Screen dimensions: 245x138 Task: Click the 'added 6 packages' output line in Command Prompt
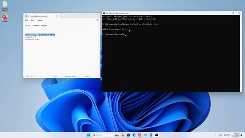[115, 29]
